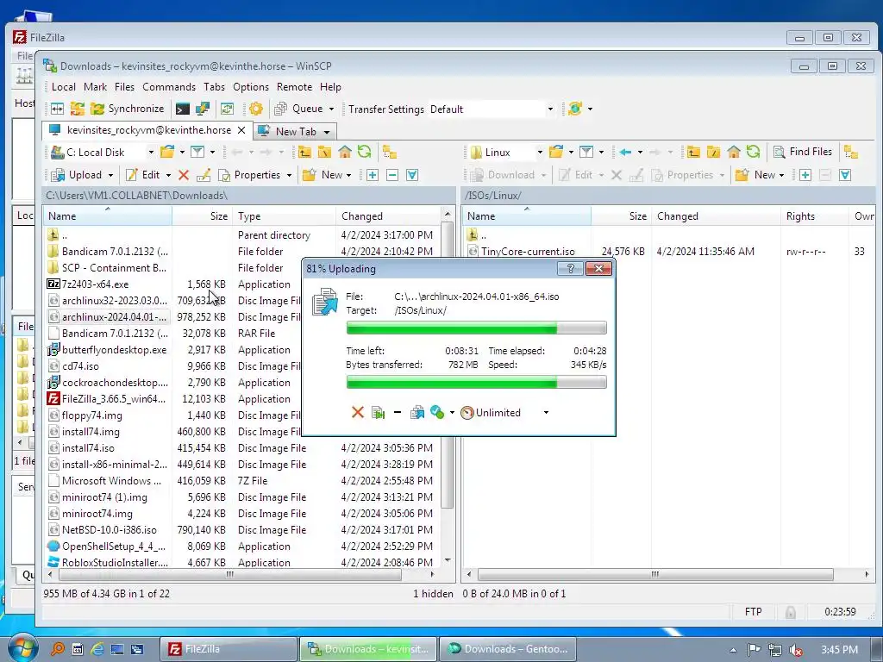Viewport: 883px width, 662px height.
Task: Toggle the Queue view button
Action: 298,109
